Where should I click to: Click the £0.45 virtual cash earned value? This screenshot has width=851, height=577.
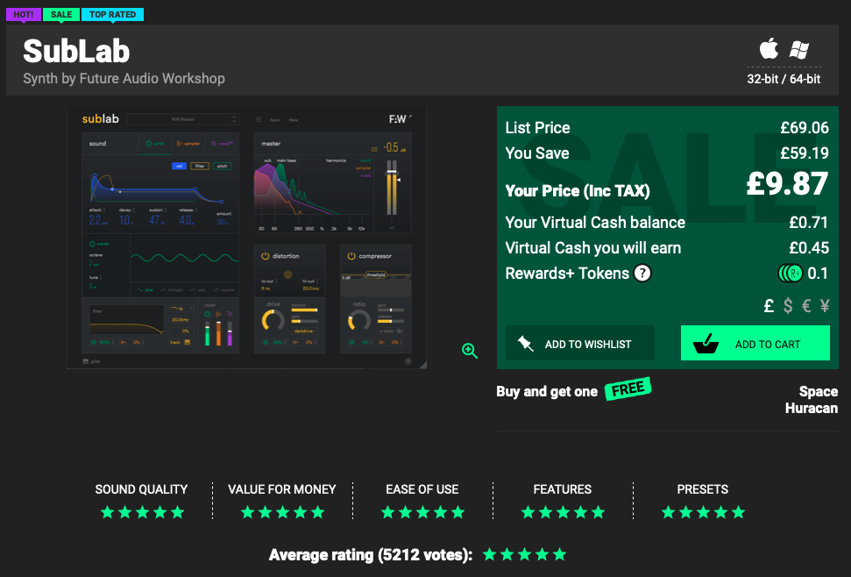coord(809,248)
